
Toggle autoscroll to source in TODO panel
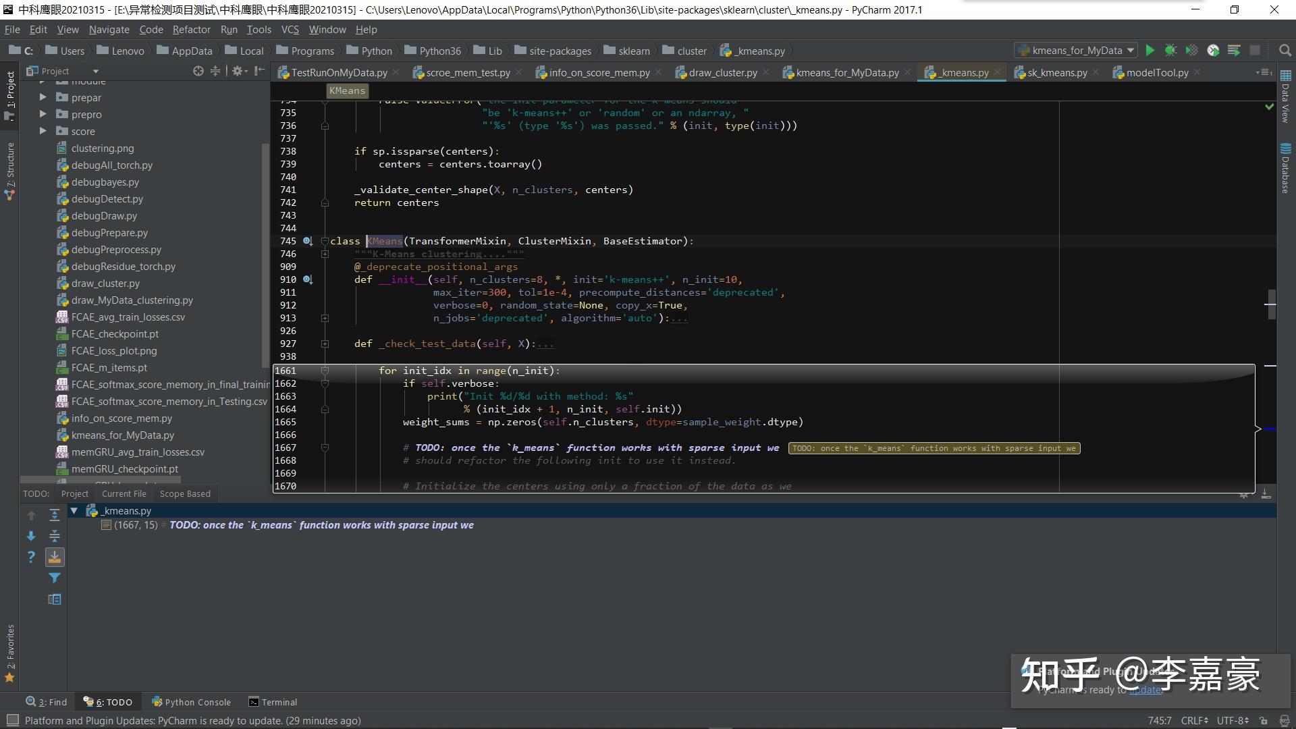[x=55, y=557]
